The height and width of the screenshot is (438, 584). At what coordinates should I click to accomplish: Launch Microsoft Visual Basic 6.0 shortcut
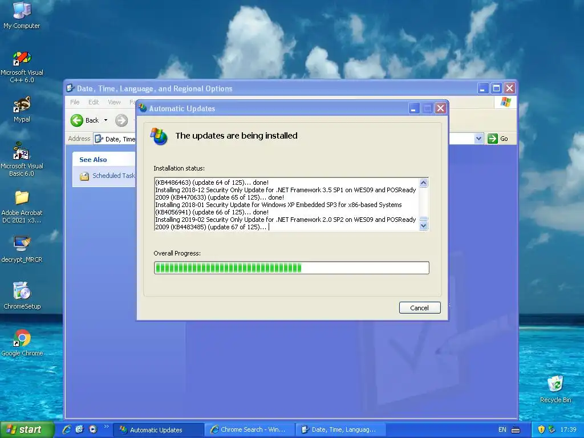point(22,160)
